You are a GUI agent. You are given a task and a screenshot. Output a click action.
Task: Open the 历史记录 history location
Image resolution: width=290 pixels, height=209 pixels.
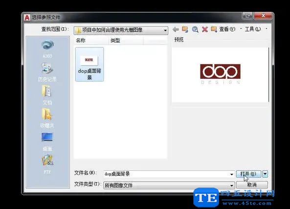pos(47,72)
